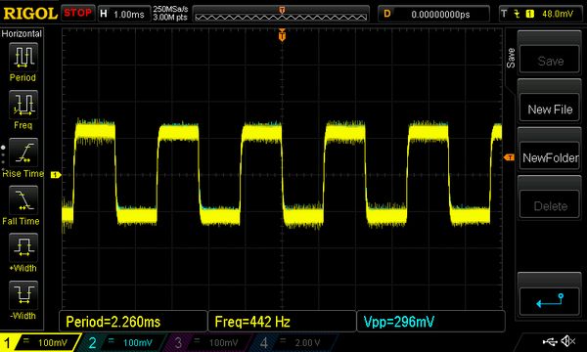Click the orange trigger position marker
The height and width of the screenshot is (352, 587).
click(x=283, y=35)
